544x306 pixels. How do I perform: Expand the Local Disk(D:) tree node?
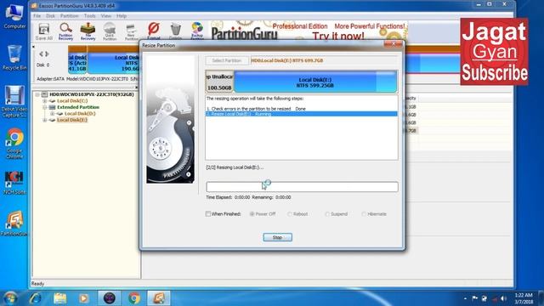tap(52, 113)
